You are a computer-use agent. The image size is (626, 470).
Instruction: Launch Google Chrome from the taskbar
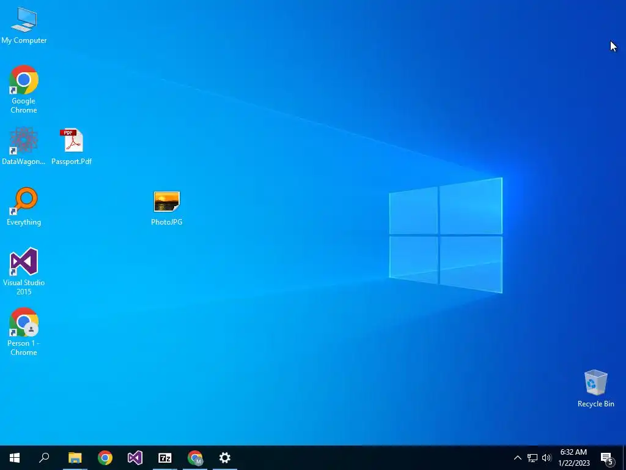click(x=105, y=458)
